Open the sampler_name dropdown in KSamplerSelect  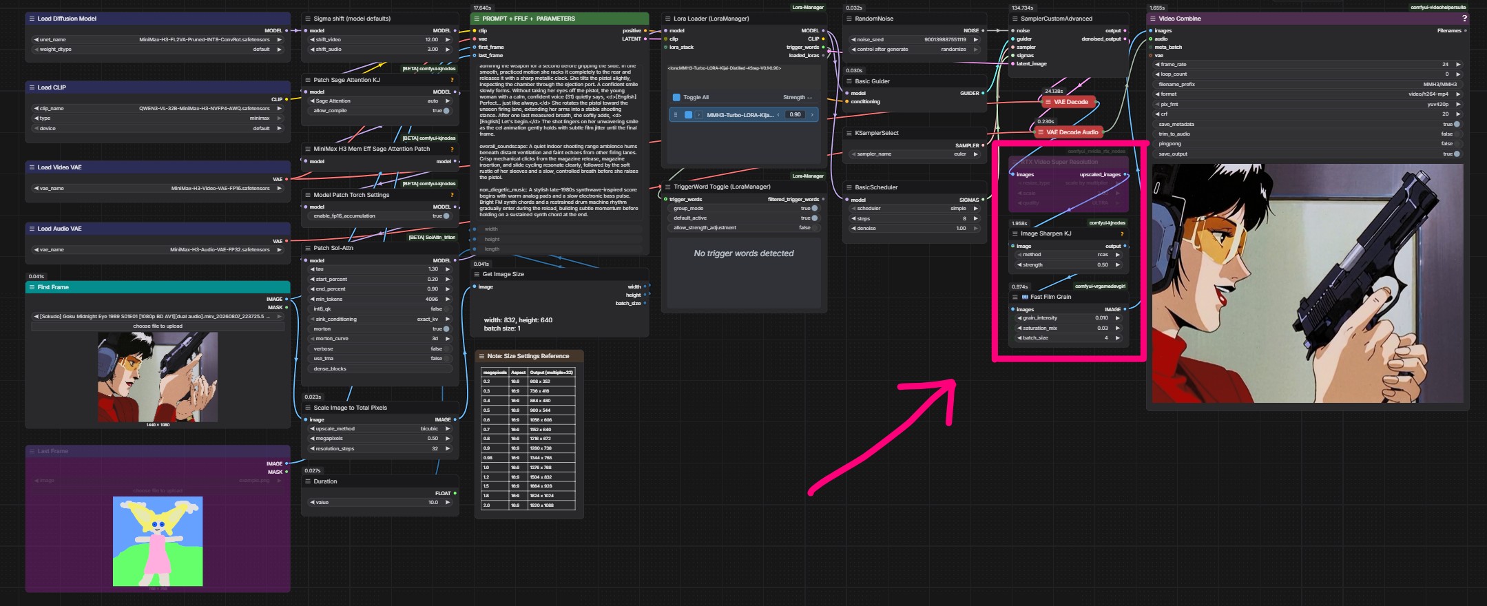click(x=915, y=154)
